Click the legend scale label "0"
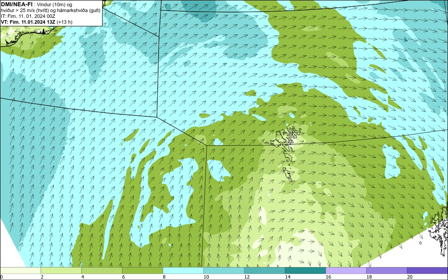The width and height of the screenshot is (448, 280). tap(1, 277)
